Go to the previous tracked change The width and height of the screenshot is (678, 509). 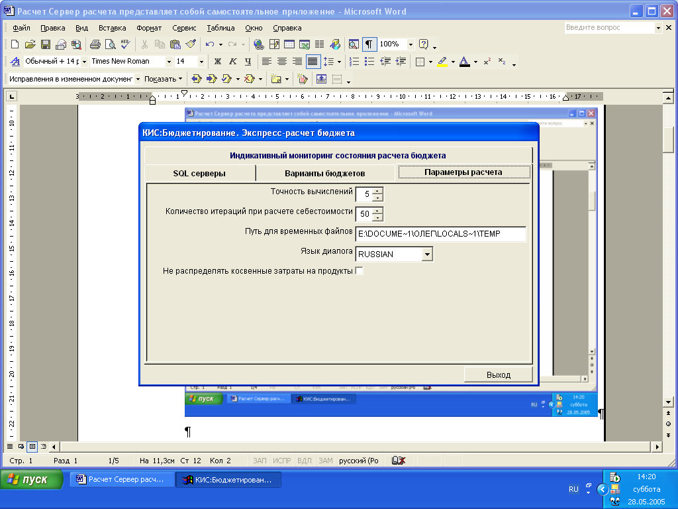tap(196, 79)
